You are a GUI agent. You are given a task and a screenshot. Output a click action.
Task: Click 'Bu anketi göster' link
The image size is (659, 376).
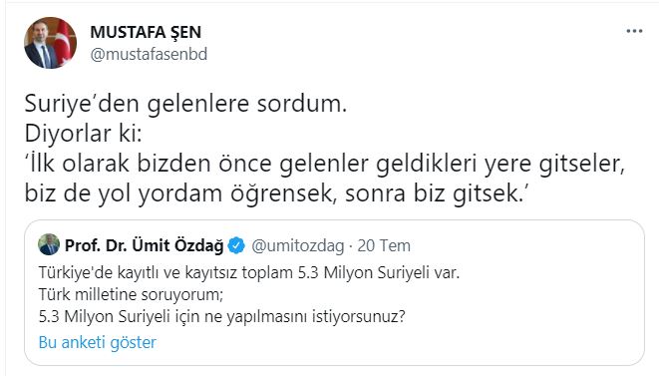click(97, 342)
